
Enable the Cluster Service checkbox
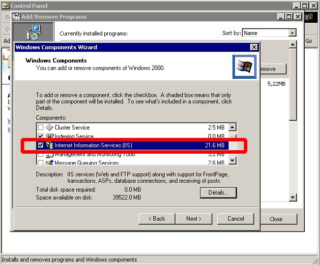[x=40, y=128]
